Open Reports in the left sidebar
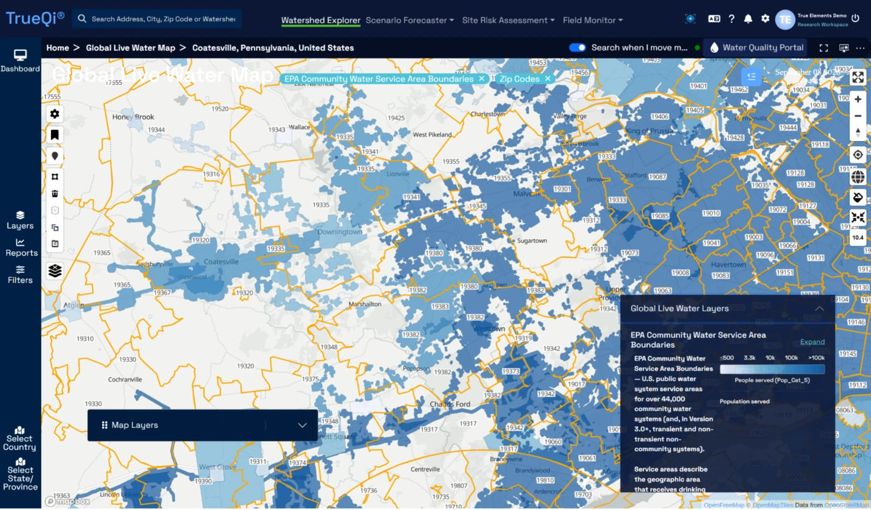The image size is (871, 510). [21, 247]
